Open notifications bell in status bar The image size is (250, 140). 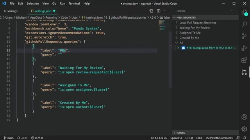pos(245,138)
